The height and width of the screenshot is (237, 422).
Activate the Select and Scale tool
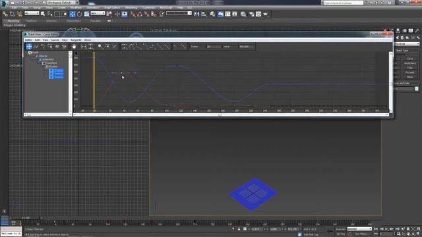point(86,14)
